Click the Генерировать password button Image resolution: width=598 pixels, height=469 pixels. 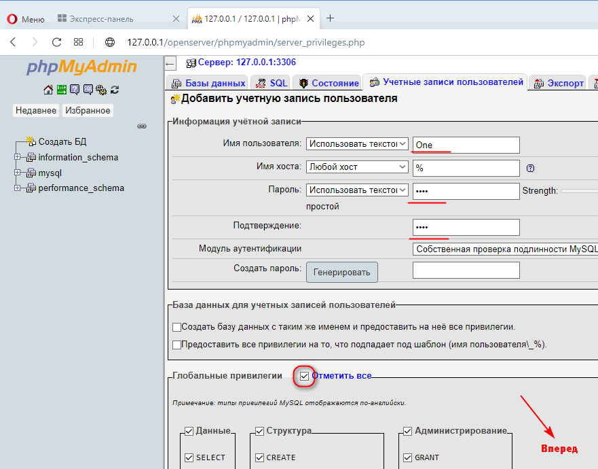[x=341, y=272]
